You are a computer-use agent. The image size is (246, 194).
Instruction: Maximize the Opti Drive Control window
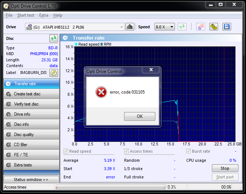221,5
